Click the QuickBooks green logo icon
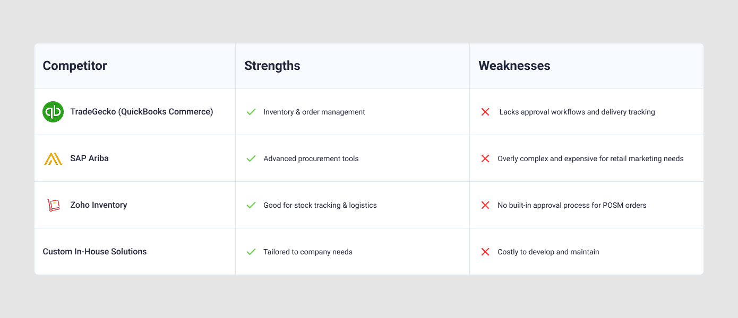Screen dimensions: 738x318 coord(53,112)
